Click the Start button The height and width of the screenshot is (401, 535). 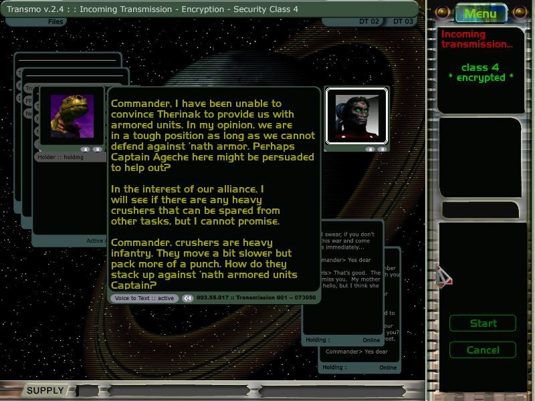tap(483, 323)
